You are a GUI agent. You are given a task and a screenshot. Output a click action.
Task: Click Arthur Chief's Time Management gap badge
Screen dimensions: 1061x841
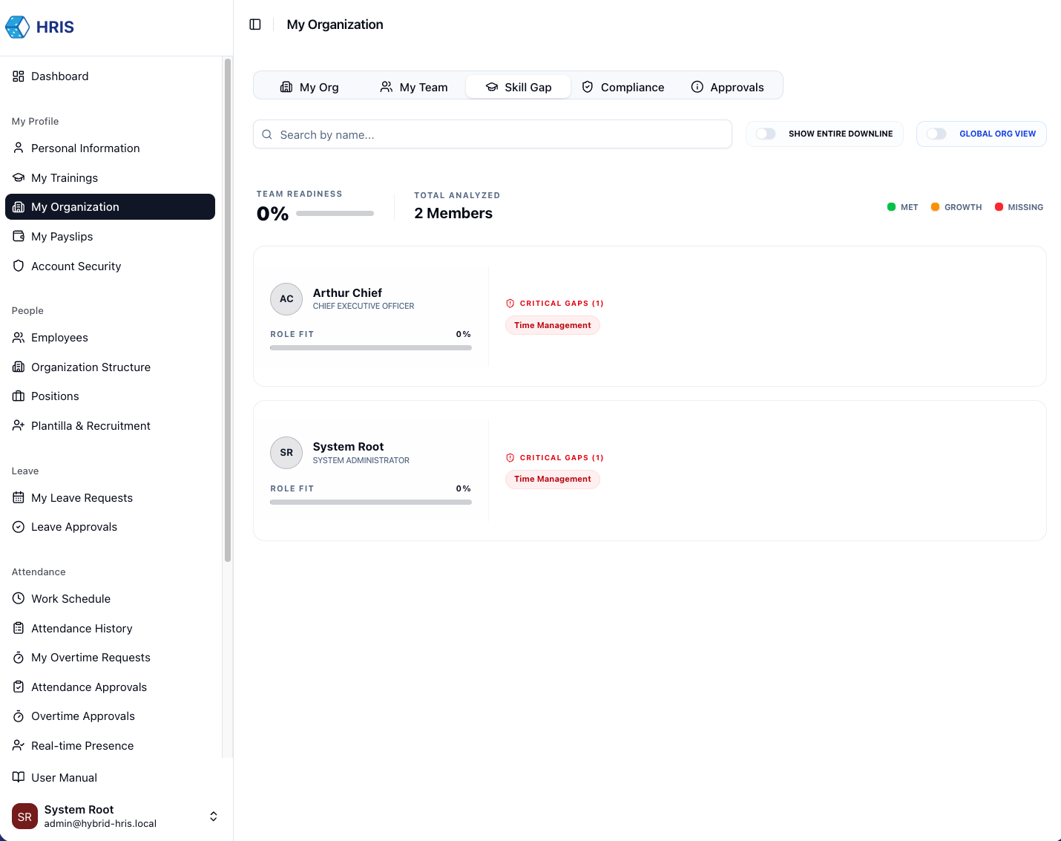[x=553, y=325]
